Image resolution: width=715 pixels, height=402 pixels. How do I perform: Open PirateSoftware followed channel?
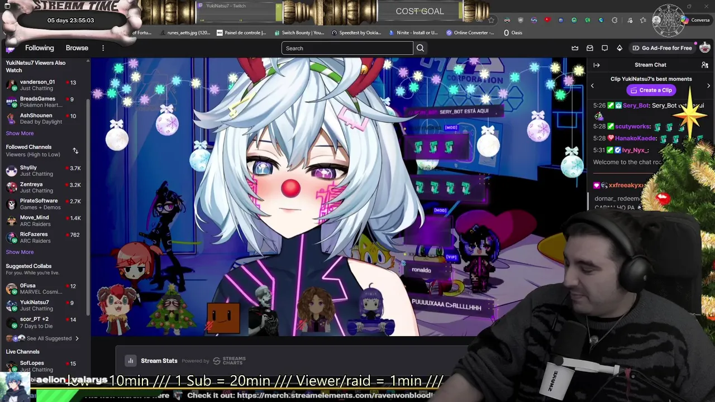[x=44, y=204]
